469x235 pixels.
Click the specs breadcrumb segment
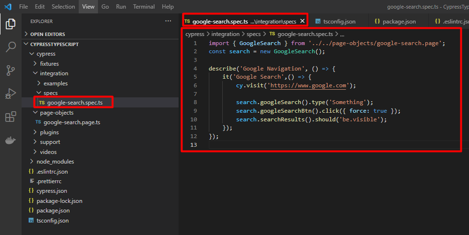pos(253,34)
